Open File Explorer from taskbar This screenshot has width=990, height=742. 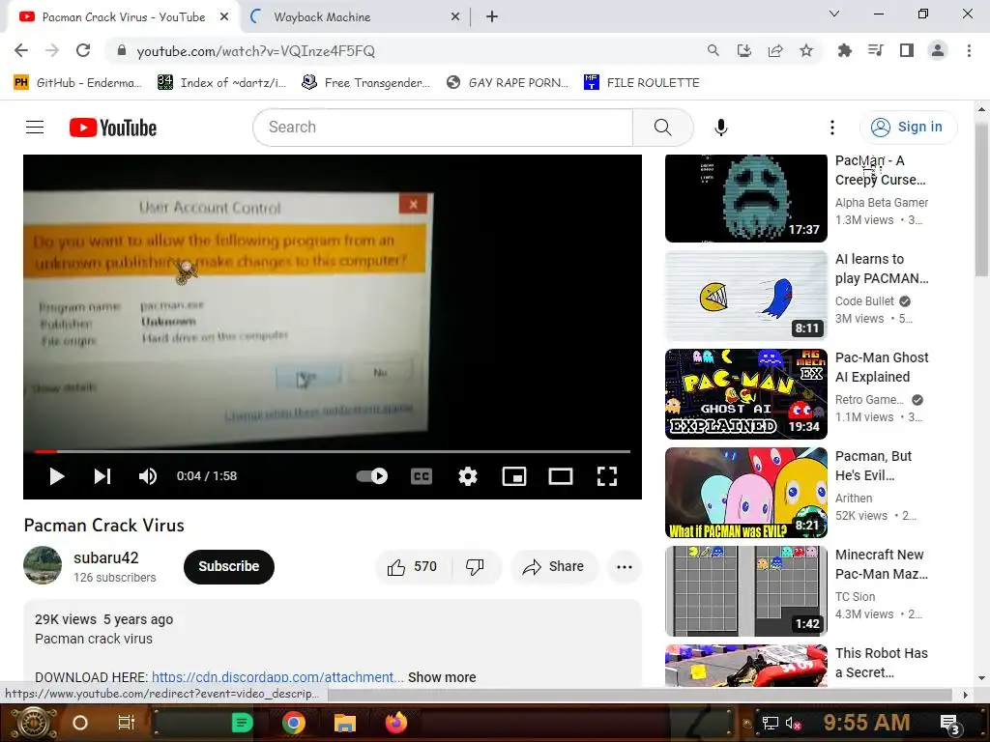click(x=345, y=723)
